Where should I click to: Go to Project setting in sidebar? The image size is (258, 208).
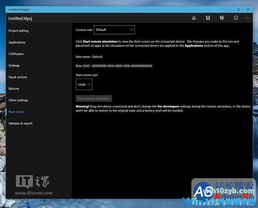tap(18, 31)
